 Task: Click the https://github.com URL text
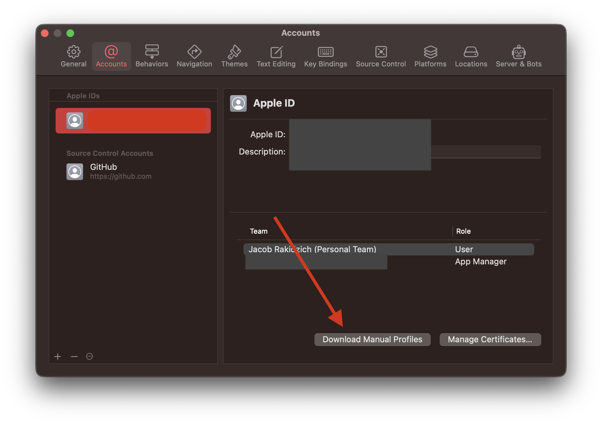[121, 176]
